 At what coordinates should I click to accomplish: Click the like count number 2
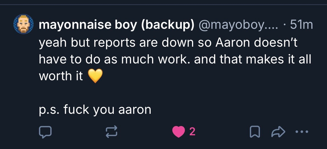192,132
